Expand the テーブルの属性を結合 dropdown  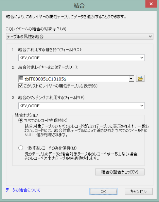(x=79, y=36)
